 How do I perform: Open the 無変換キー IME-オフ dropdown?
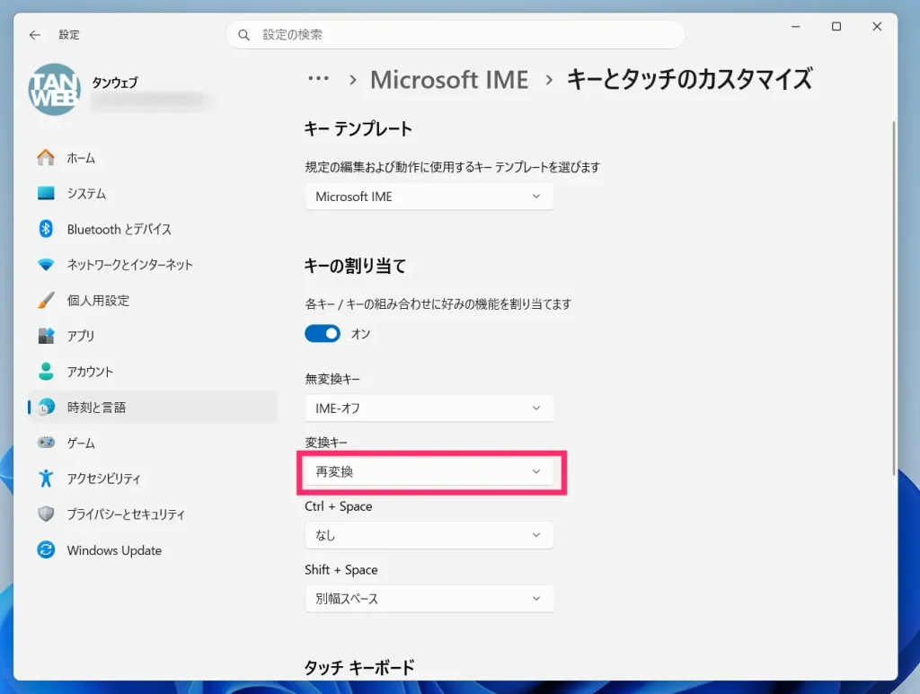click(429, 408)
